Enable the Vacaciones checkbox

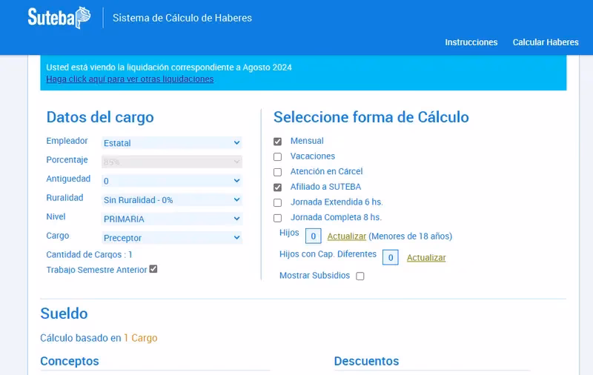click(x=277, y=156)
